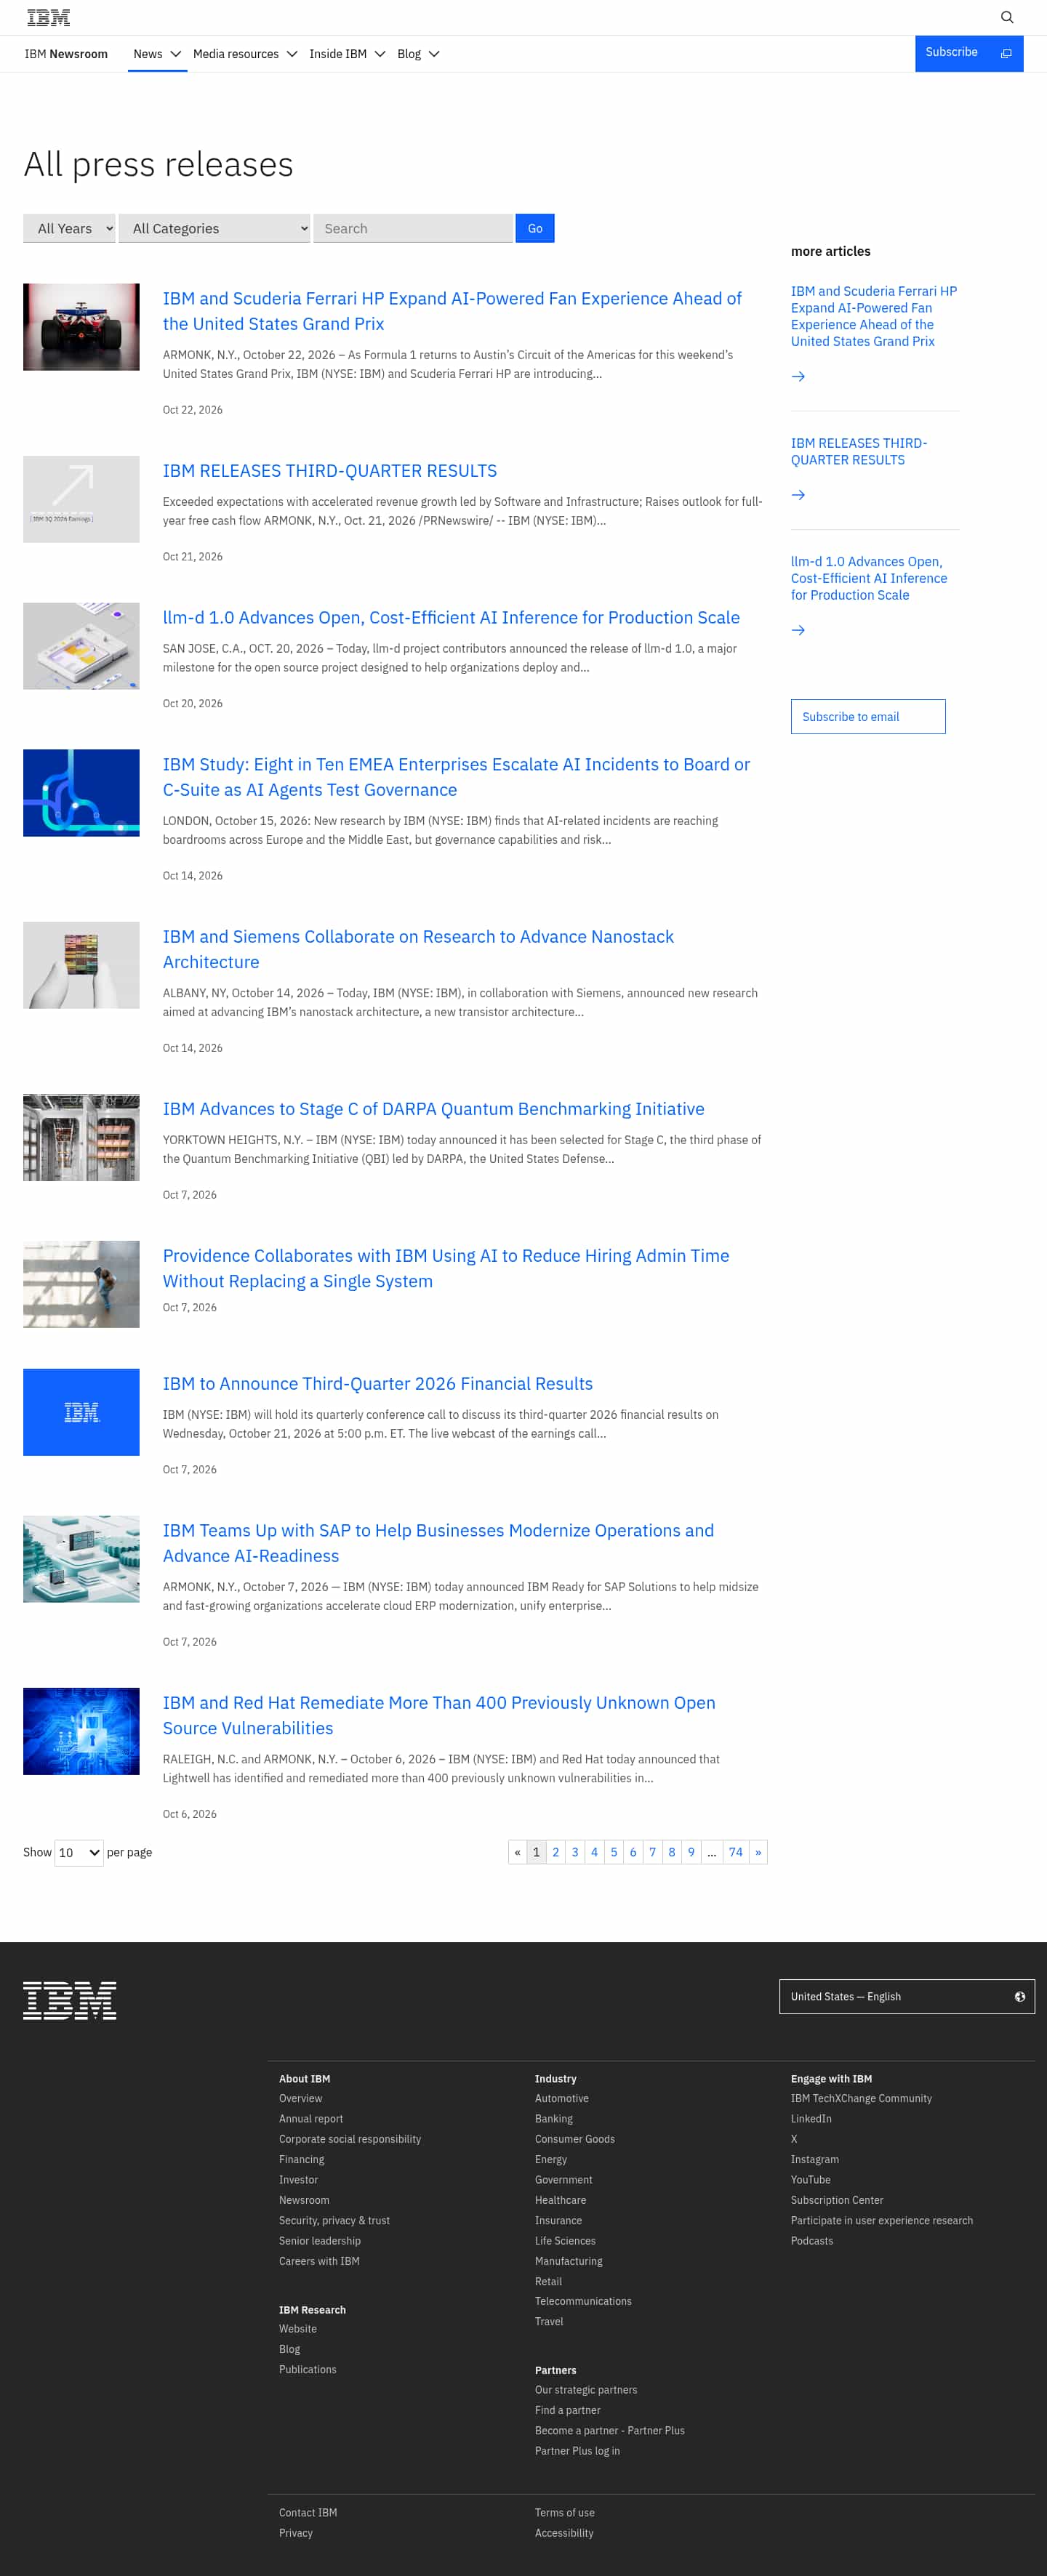Image resolution: width=1047 pixels, height=2576 pixels.
Task: Expand the News menu
Action: pyautogui.click(x=157, y=54)
